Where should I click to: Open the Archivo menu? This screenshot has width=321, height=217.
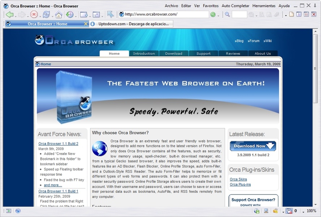pos(171,6)
